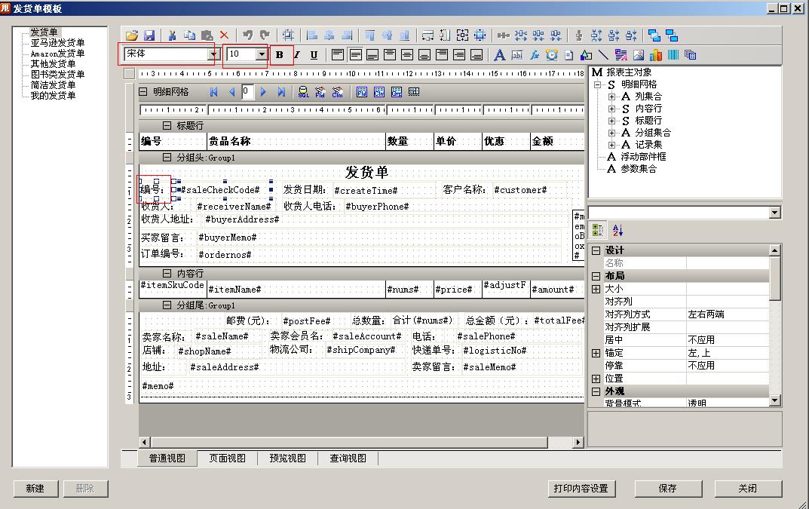The height and width of the screenshot is (509, 809).
Task: Open a report file with the folder icon
Action: coord(132,35)
